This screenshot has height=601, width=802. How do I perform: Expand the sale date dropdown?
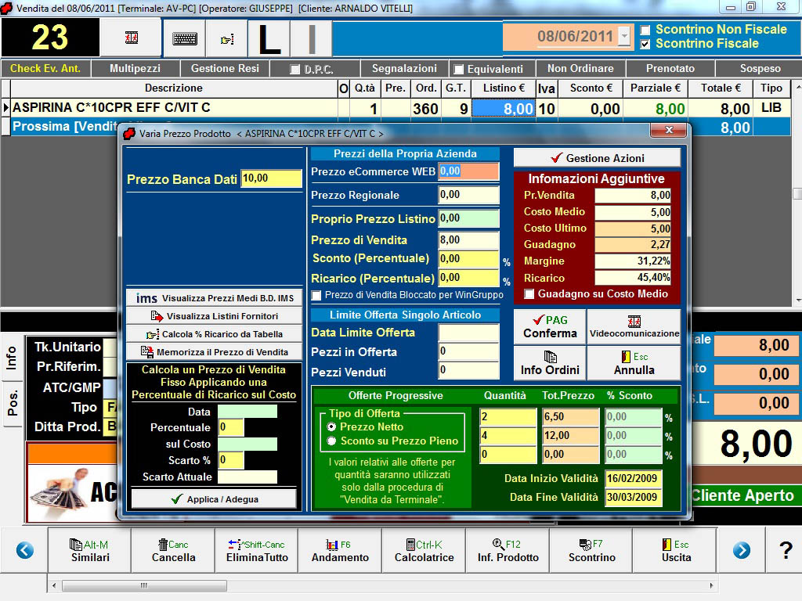623,36
